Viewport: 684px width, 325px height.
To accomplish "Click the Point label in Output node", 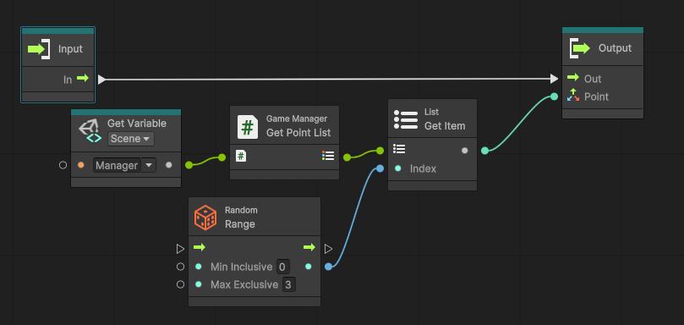I will click(x=596, y=96).
